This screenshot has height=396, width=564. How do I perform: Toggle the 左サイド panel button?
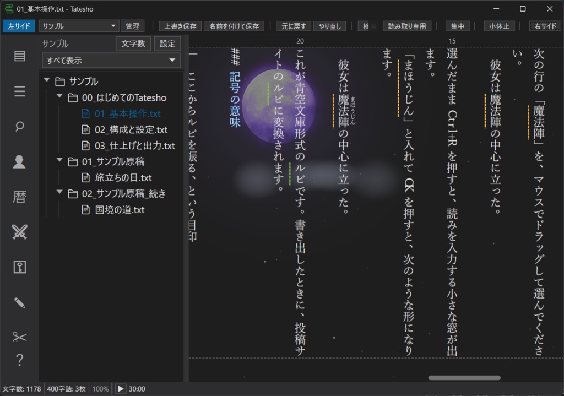pyautogui.click(x=19, y=26)
